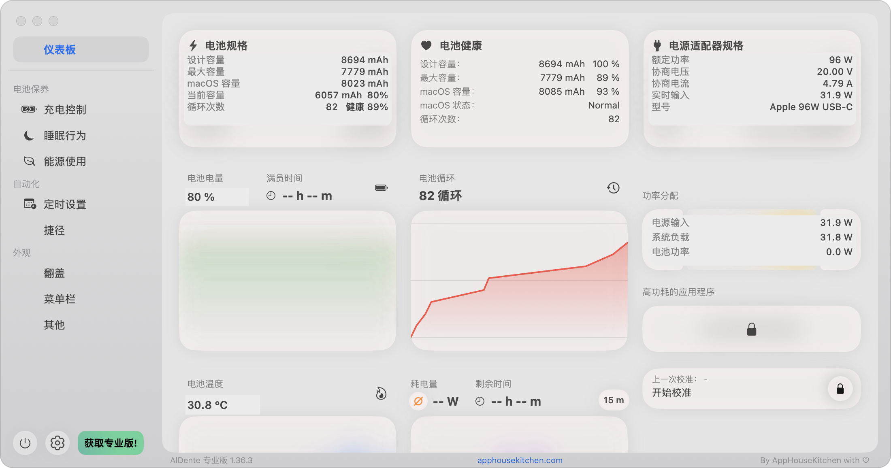Click the Normal macOS status value
Image resolution: width=891 pixels, height=468 pixels.
click(x=604, y=105)
